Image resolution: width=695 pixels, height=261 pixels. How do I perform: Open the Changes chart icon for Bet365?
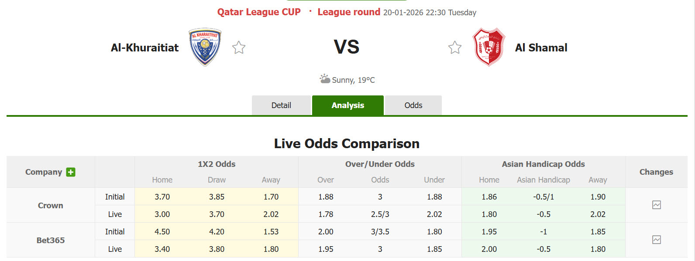[x=656, y=240]
